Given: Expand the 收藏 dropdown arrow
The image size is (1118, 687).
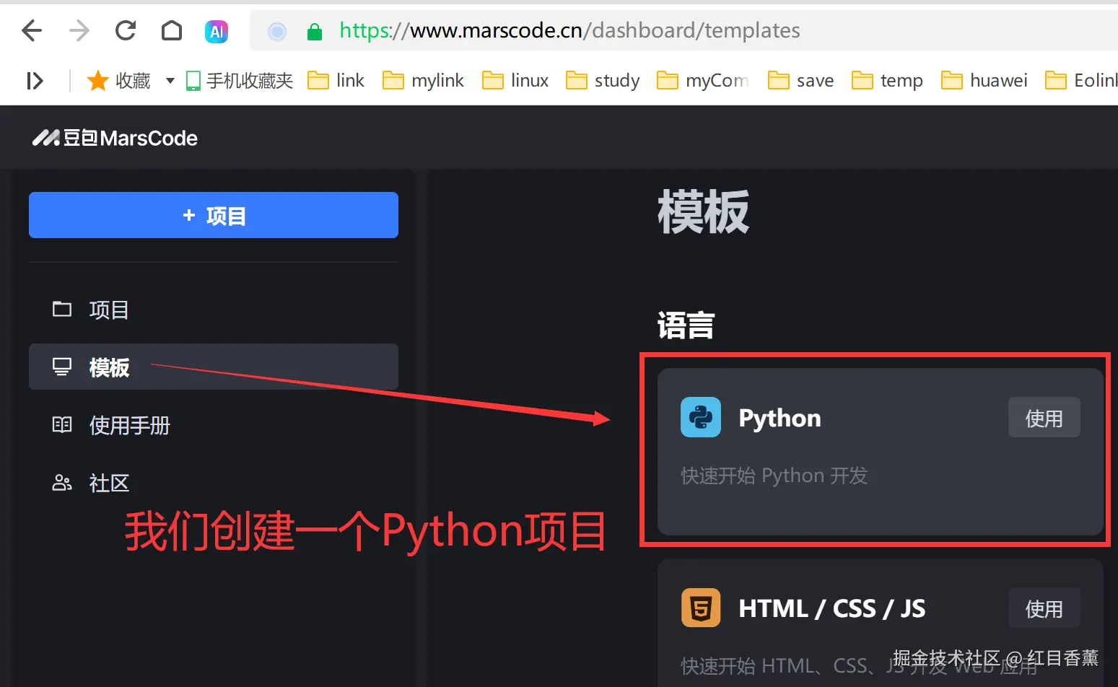Looking at the screenshot, I should point(170,80).
